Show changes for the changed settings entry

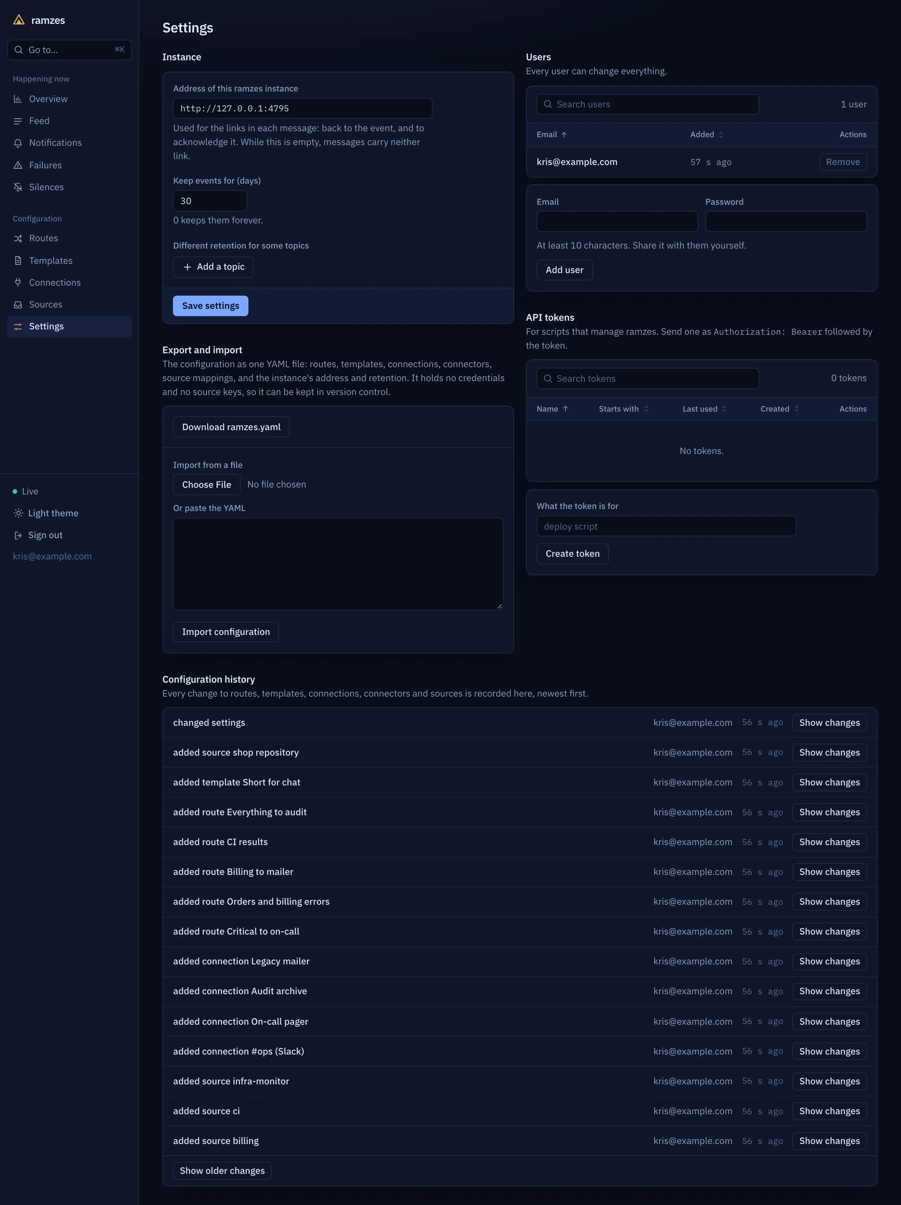(829, 723)
